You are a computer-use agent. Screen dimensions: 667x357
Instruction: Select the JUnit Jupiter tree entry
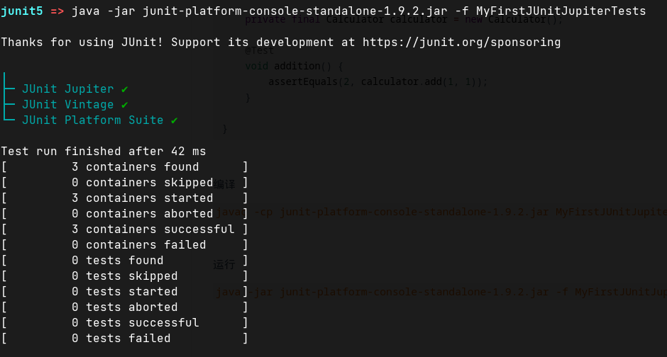(67, 89)
